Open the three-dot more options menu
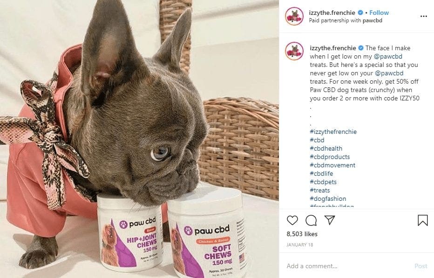Image resolution: width=434 pixels, height=278 pixels. coord(423,16)
